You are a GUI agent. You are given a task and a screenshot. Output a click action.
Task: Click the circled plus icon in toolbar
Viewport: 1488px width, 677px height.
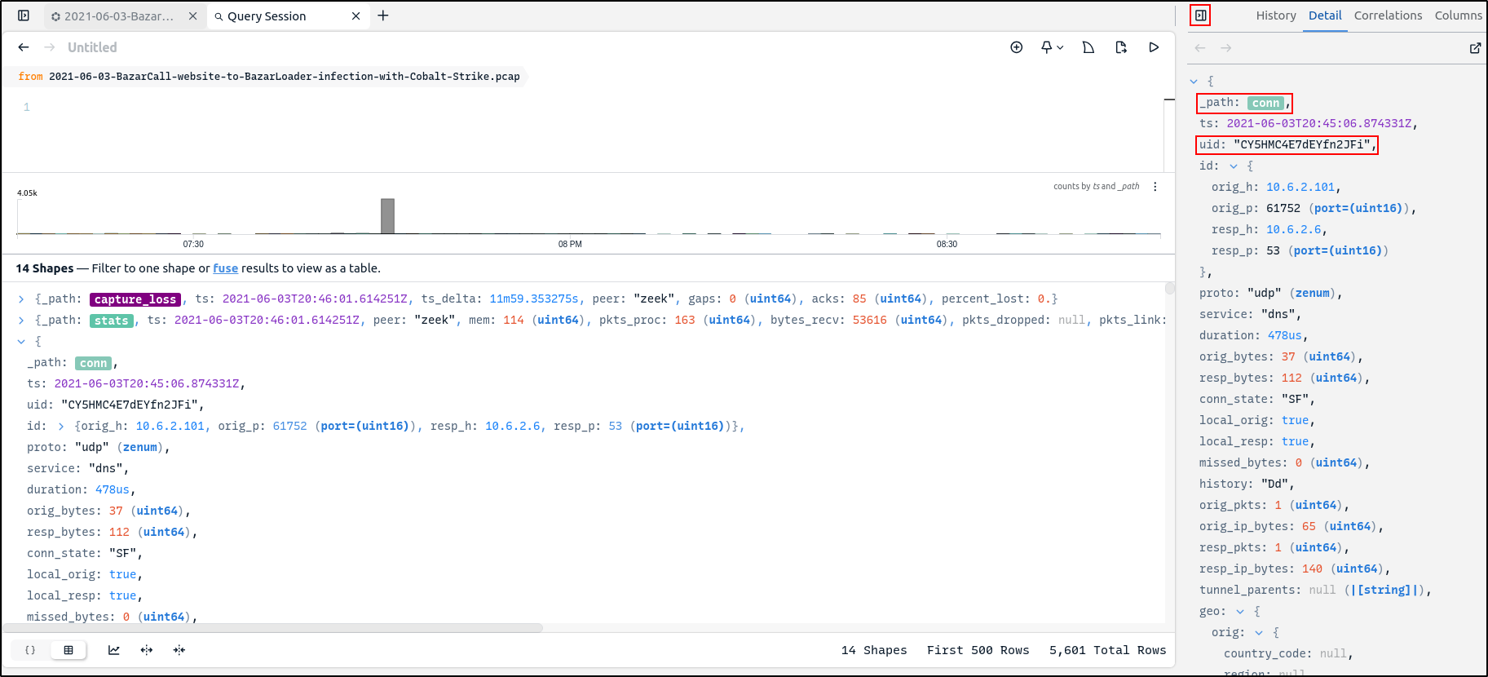(1017, 47)
